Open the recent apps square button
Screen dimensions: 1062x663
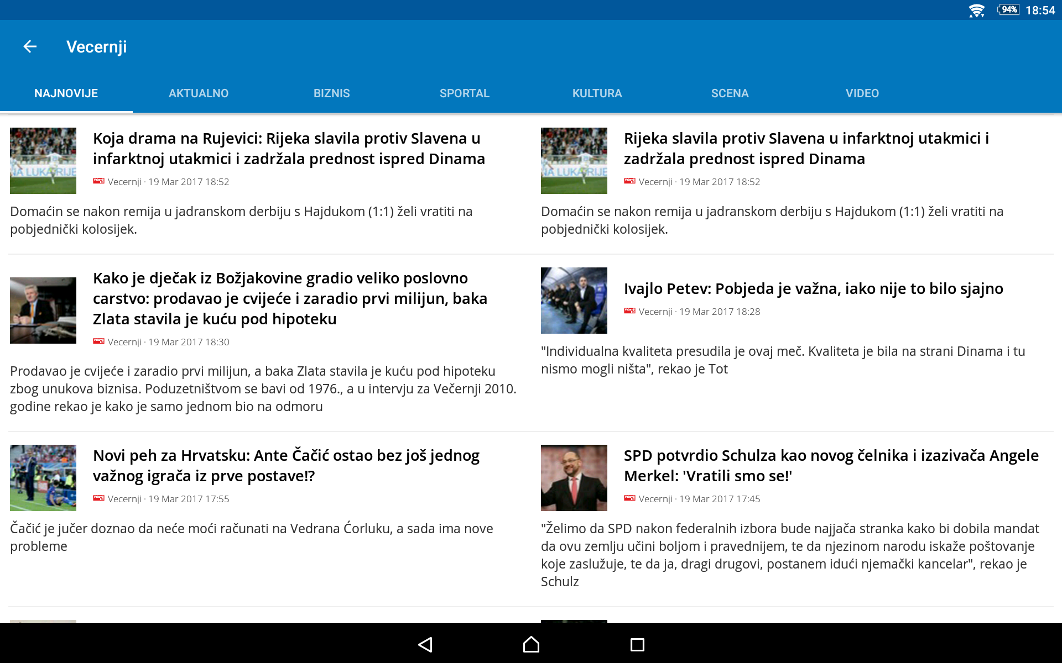point(637,644)
